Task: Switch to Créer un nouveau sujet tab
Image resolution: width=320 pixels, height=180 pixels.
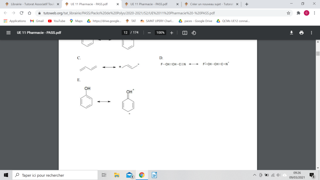Action: coord(211,4)
